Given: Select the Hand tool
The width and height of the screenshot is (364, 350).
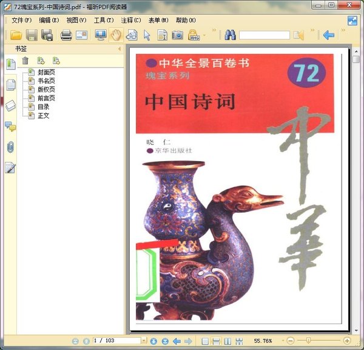Looking at the screenshot, I should coord(116,35).
